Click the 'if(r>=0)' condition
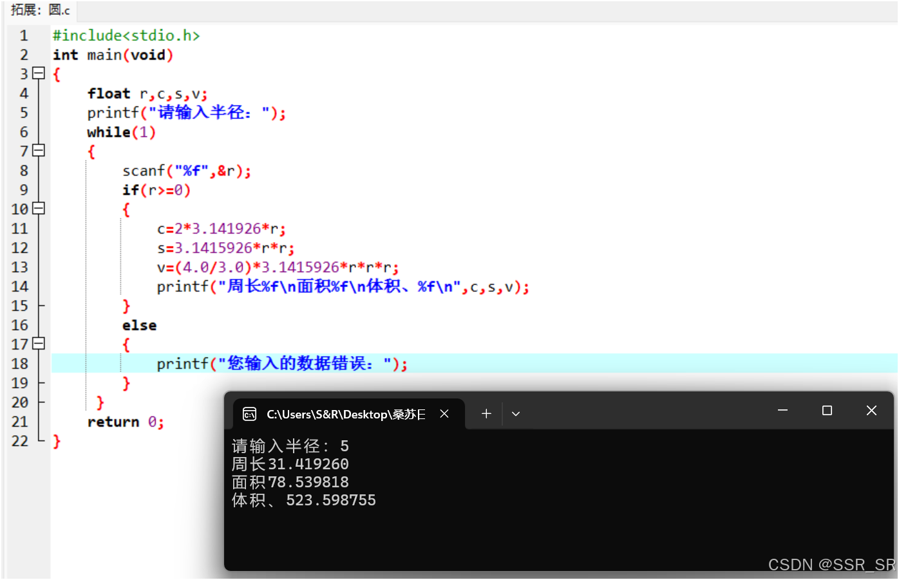 [x=156, y=190]
